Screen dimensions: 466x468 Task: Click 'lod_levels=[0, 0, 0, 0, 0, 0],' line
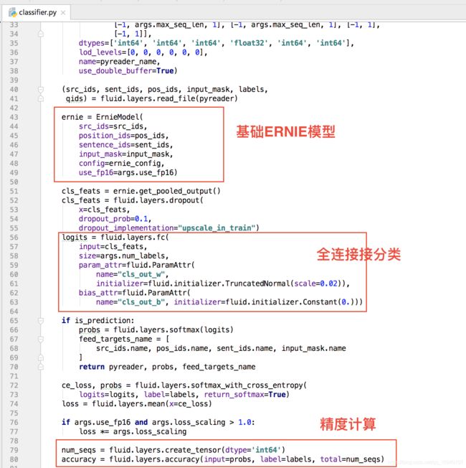(143, 52)
